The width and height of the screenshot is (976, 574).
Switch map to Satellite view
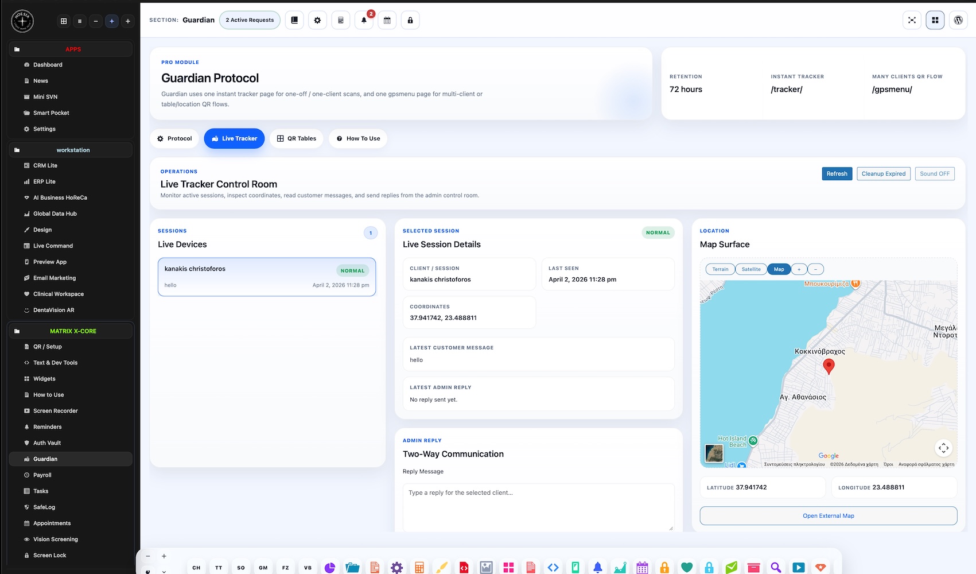(x=751, y=269)
